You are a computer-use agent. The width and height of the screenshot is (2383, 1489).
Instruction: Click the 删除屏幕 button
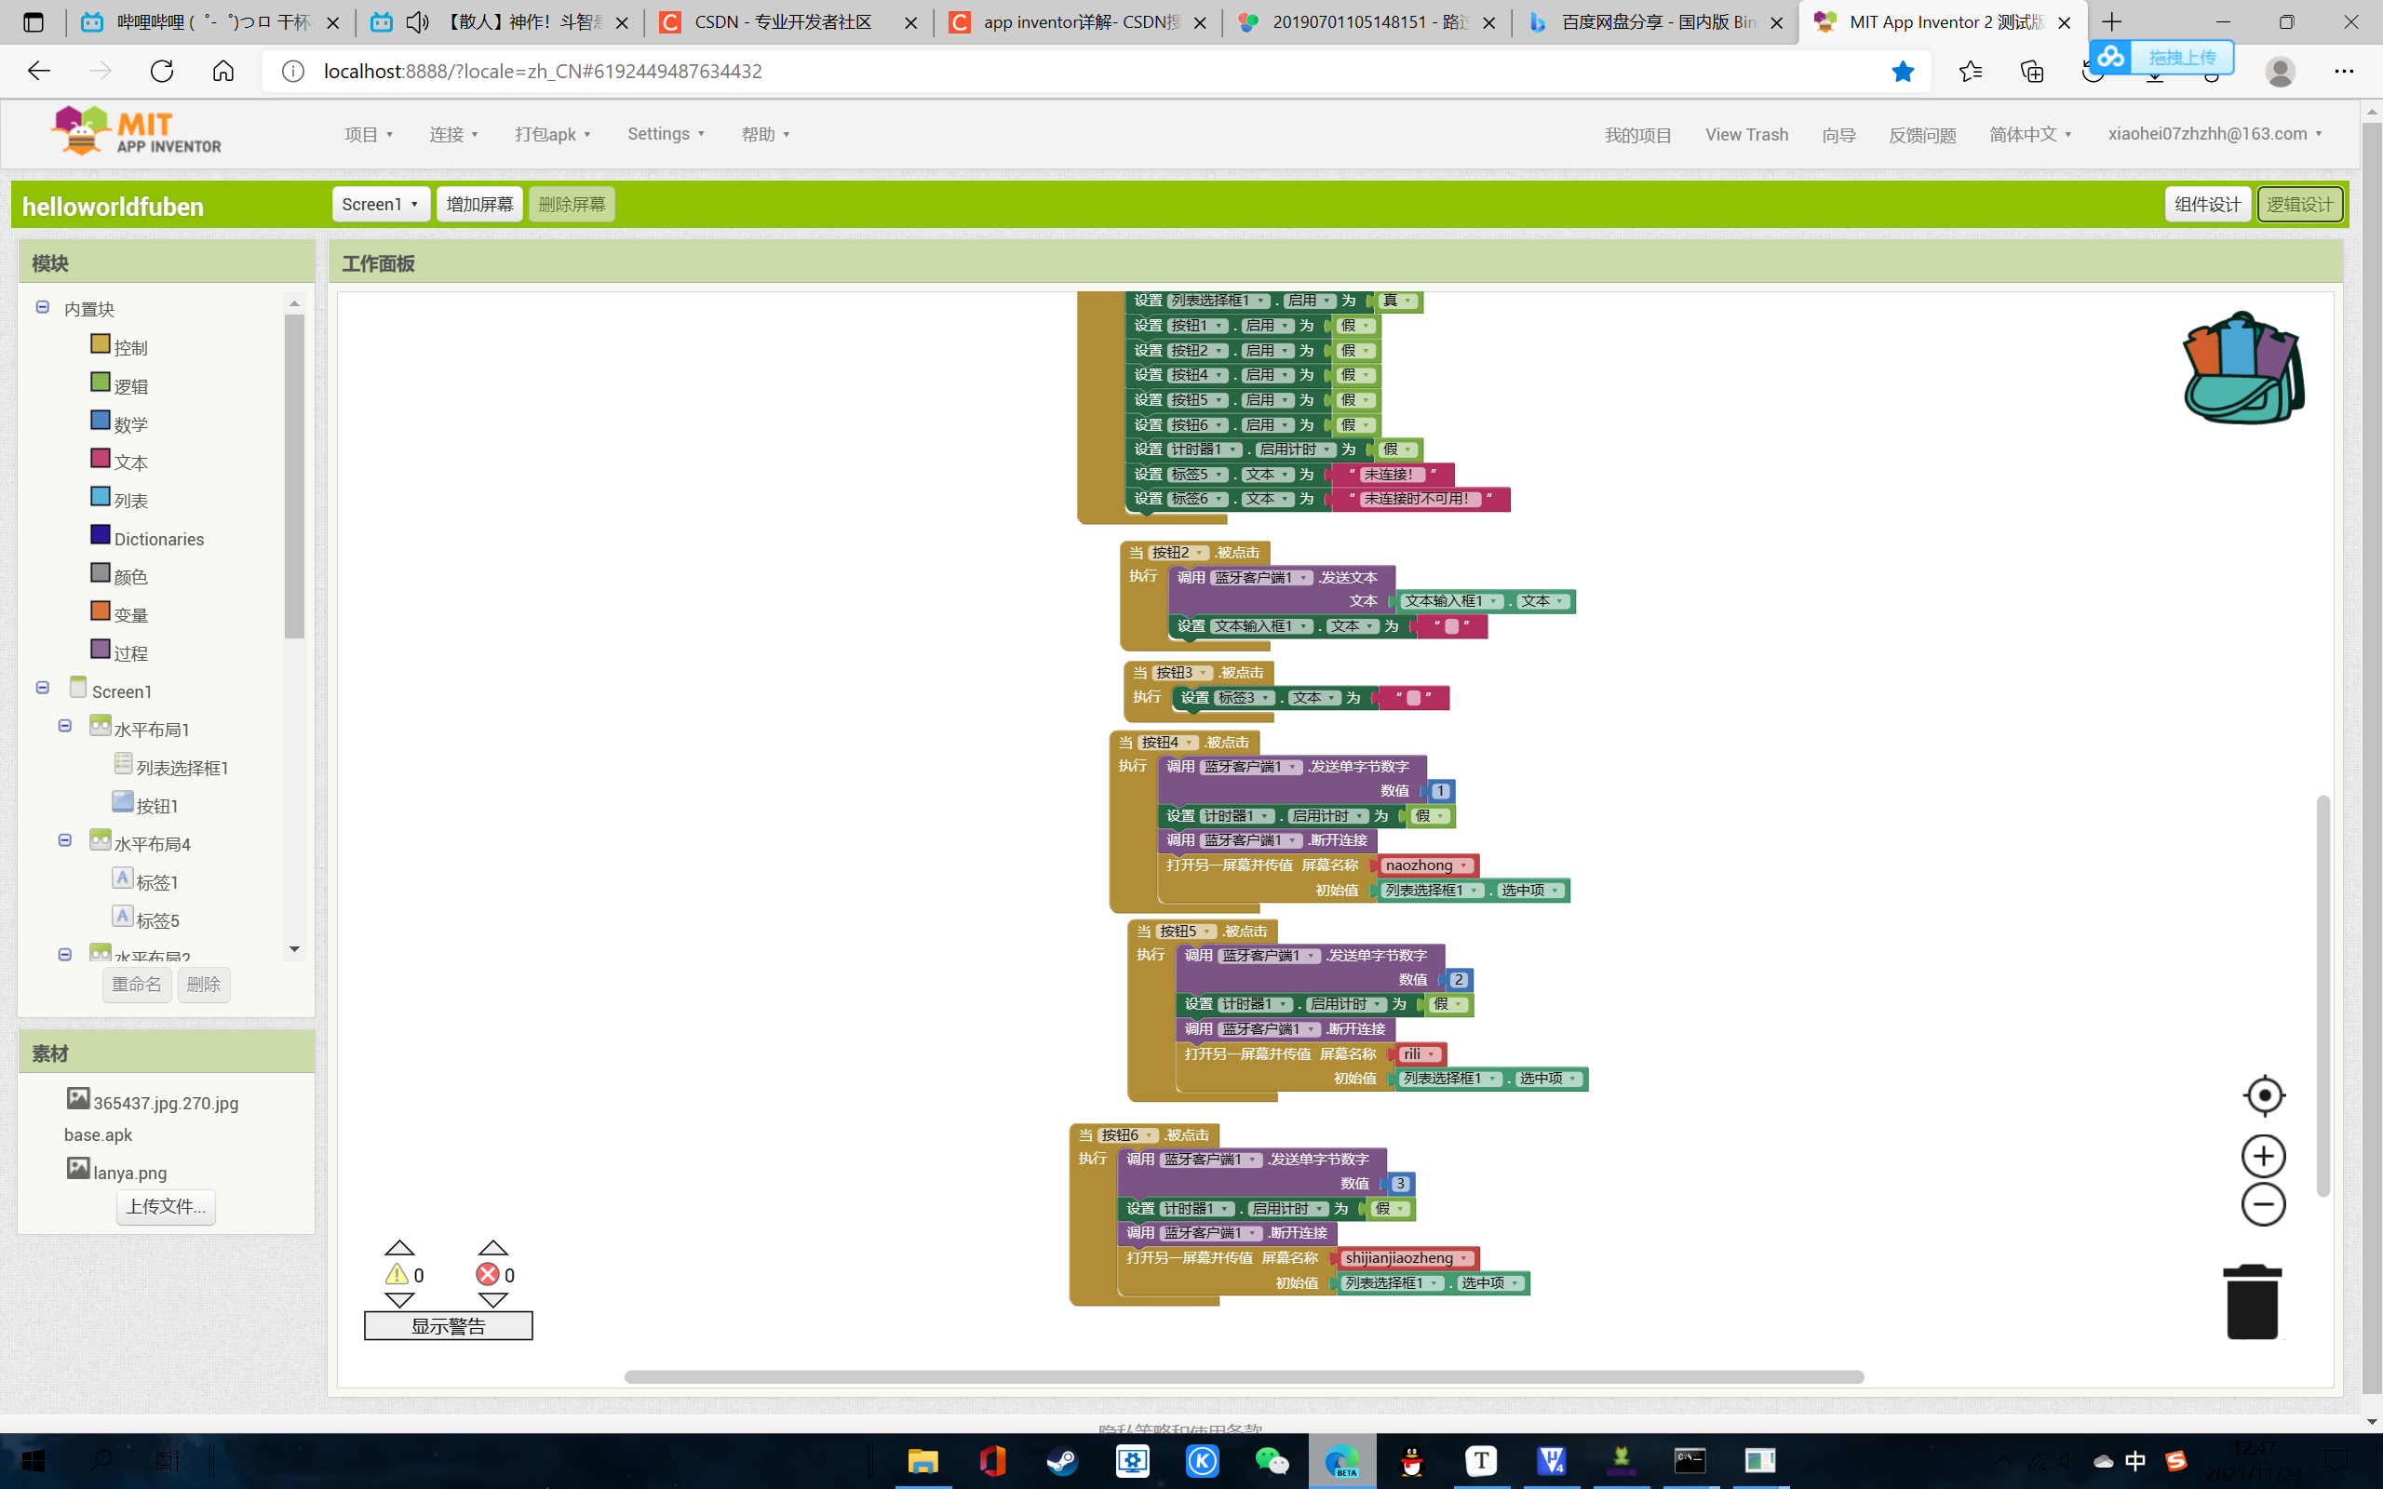tap(572, 204)
